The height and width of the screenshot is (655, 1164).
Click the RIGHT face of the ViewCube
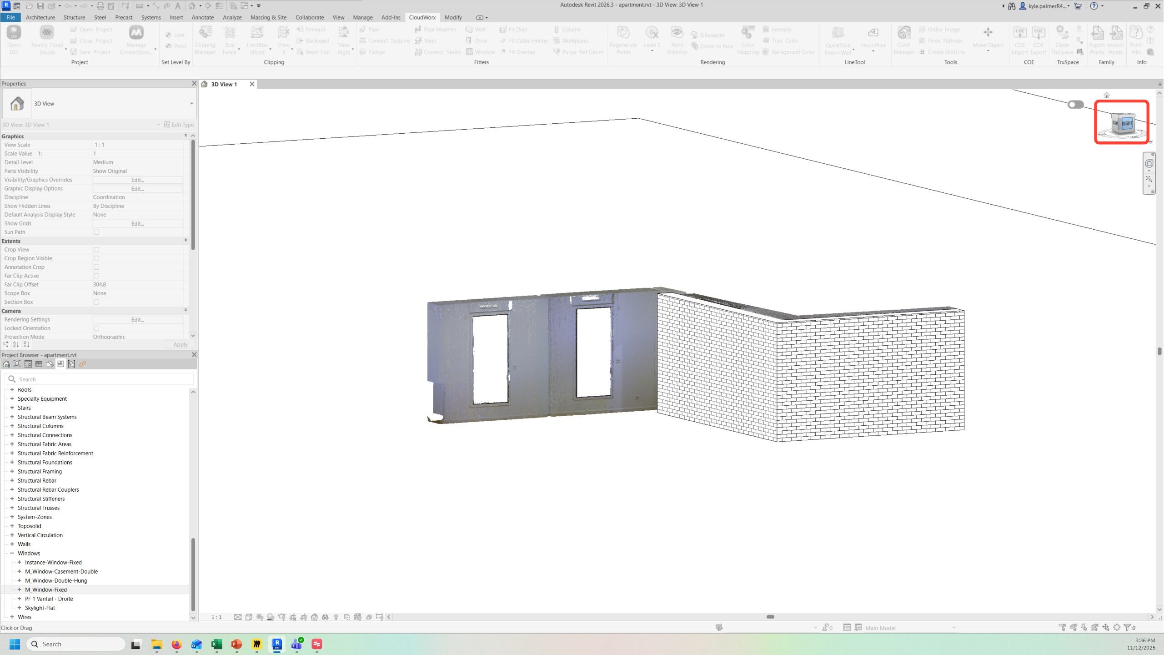click(x=1127, y=123)
